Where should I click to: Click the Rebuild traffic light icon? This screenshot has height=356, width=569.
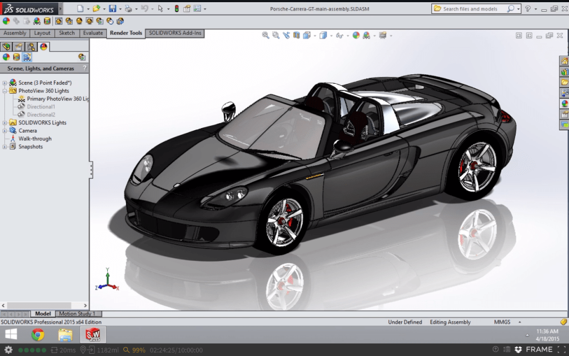coord(177,9)
